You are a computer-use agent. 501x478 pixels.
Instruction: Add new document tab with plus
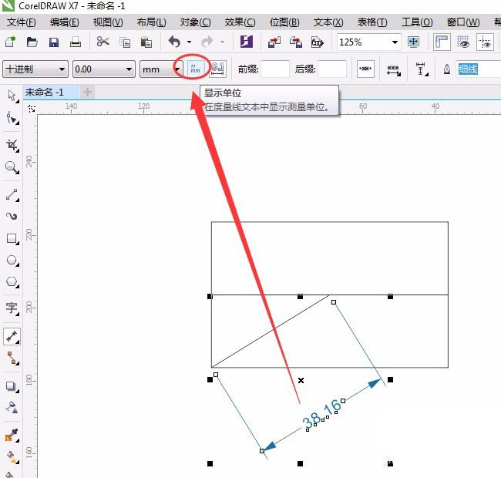87,93
